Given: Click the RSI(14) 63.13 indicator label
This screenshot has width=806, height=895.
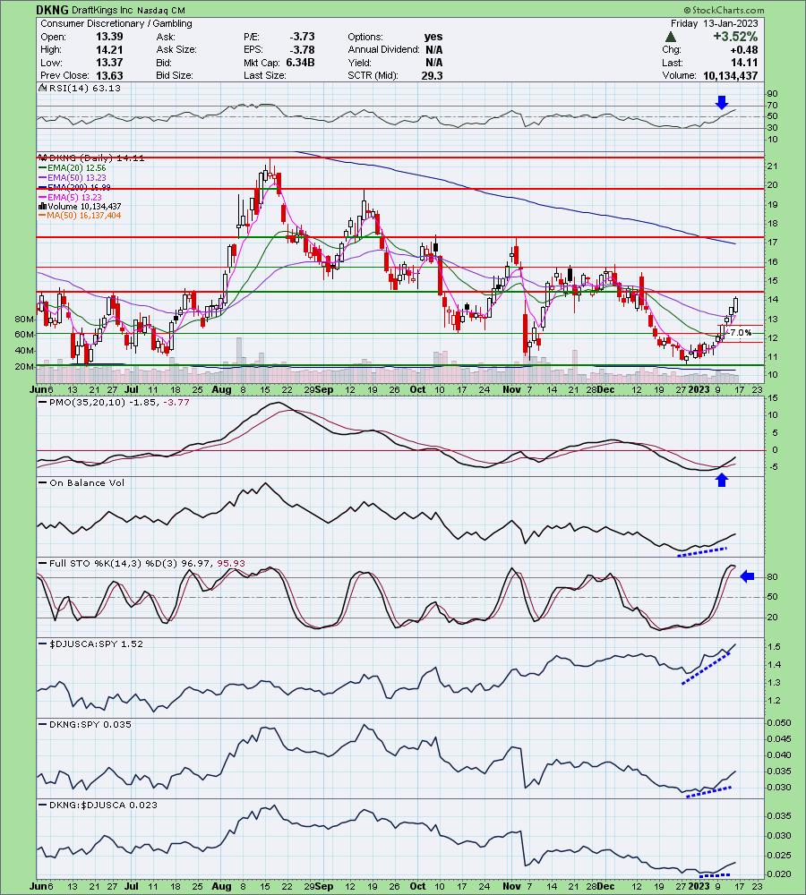Looking at the screenshot, I should tap(84, 88).
